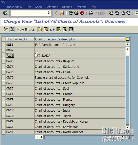138x145 pixels.
Task: Select the row marker for CAJP
Action: pos(4,116)
